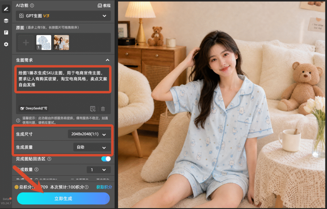Delete prompt text with trash icon
This screenshot has height=209, width=327.
click(x=103, y=109)
